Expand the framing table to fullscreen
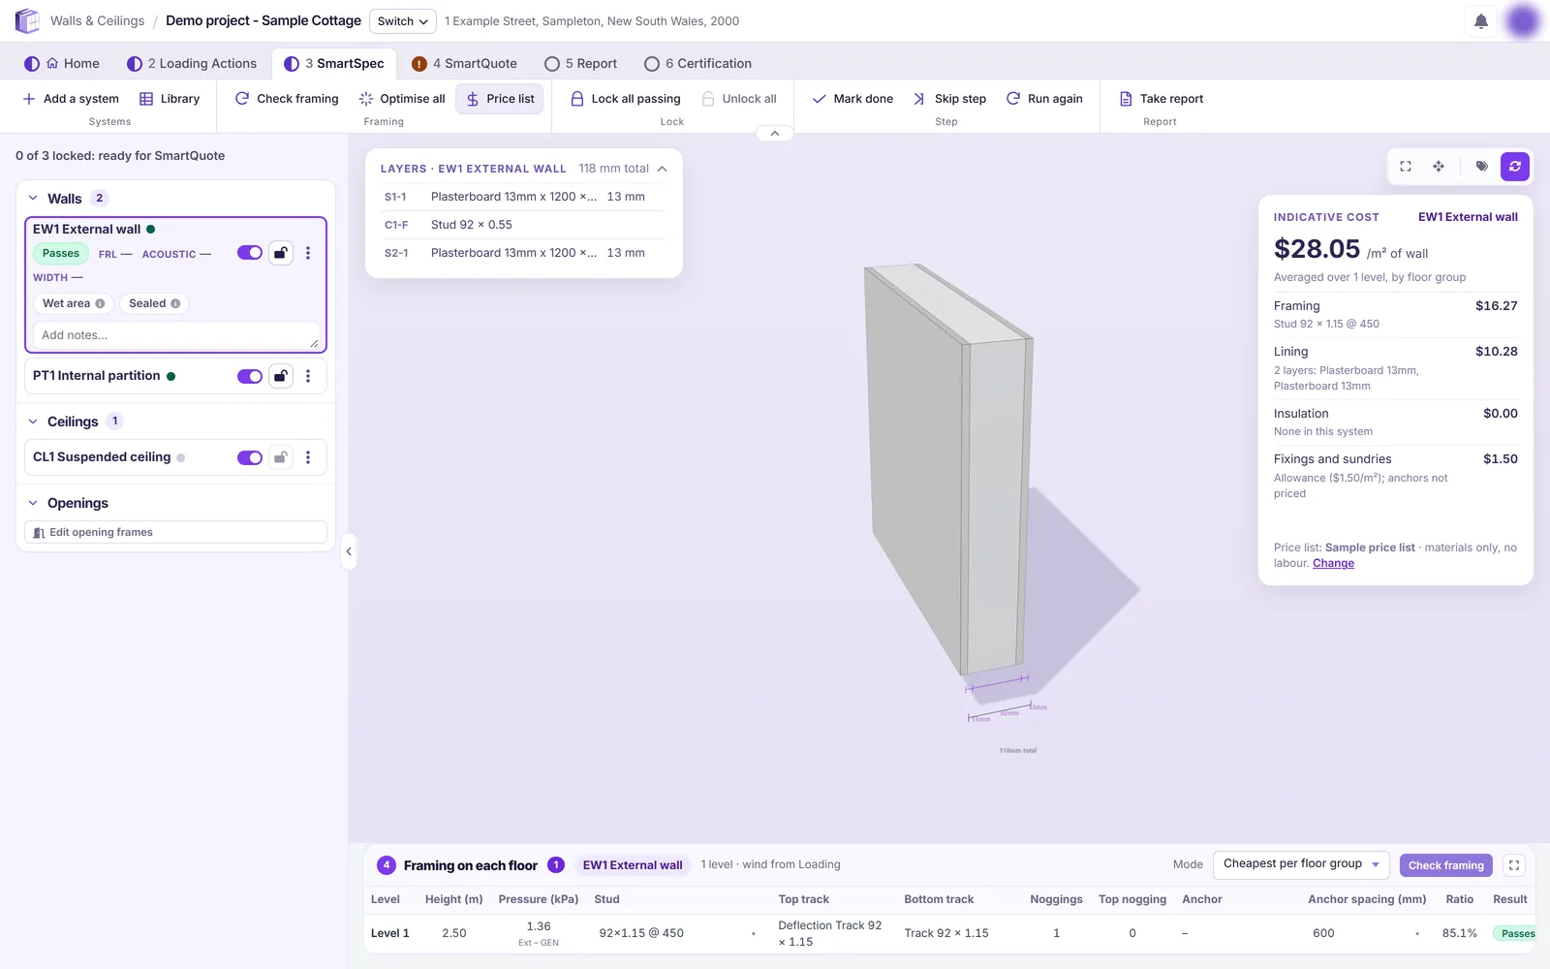The height and width of the screenshot is (969, 1550). click(x=1514, y=865)
